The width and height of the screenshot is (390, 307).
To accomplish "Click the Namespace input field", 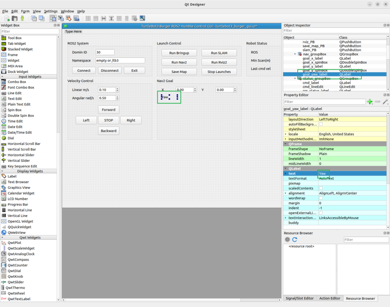I will (x=120, y=60).
